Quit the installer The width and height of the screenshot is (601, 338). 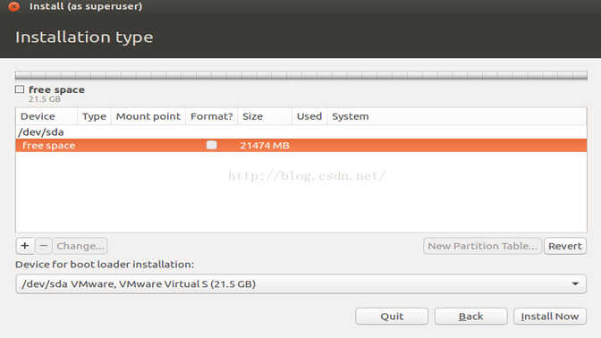(x=392, y=317)
